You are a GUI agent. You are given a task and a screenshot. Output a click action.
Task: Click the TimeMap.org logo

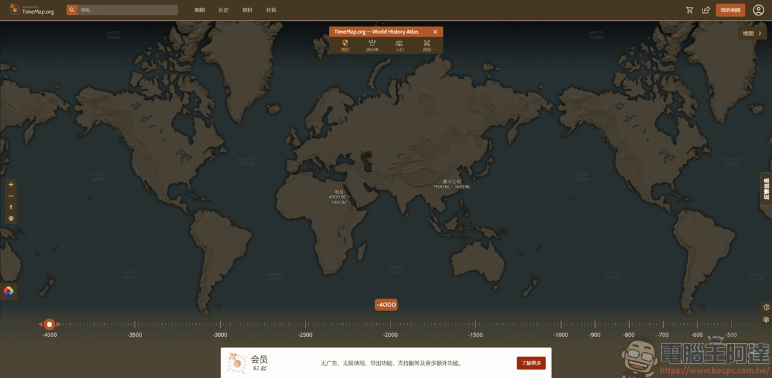[32, 10]
